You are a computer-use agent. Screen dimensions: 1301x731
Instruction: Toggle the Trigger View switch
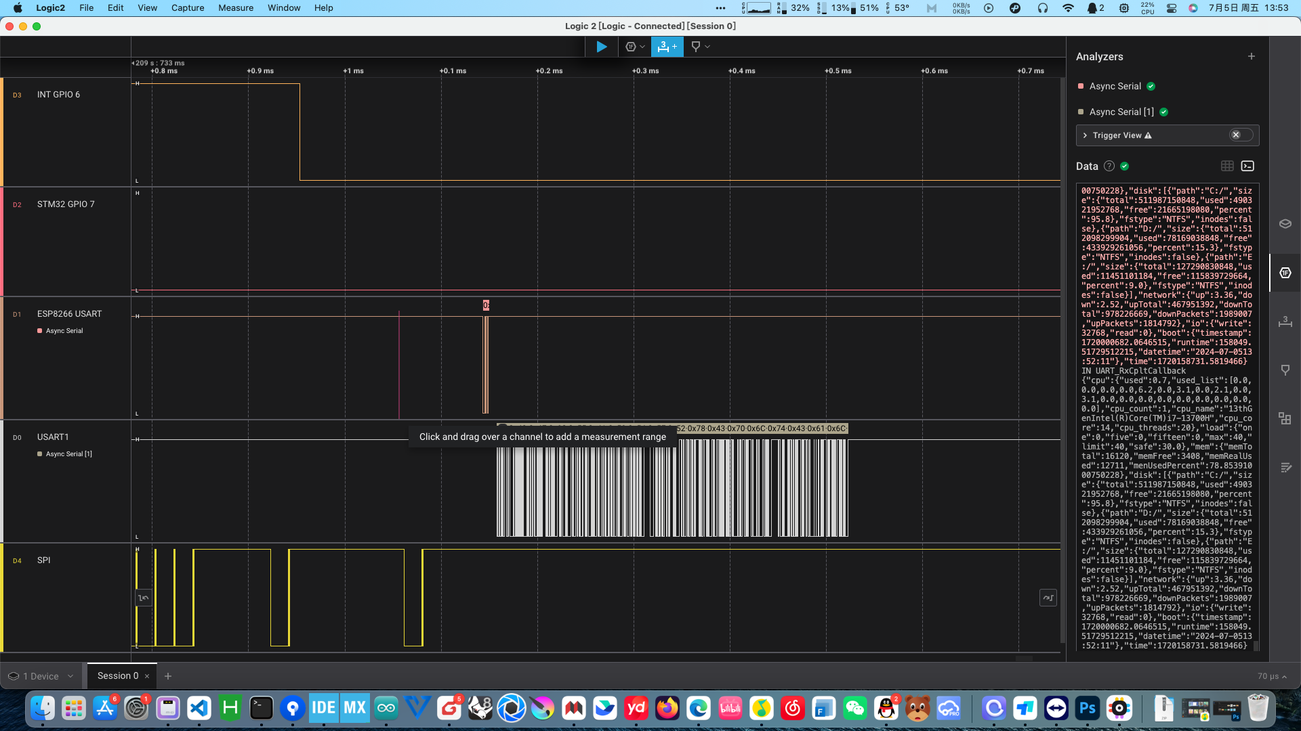(1241, 135)
